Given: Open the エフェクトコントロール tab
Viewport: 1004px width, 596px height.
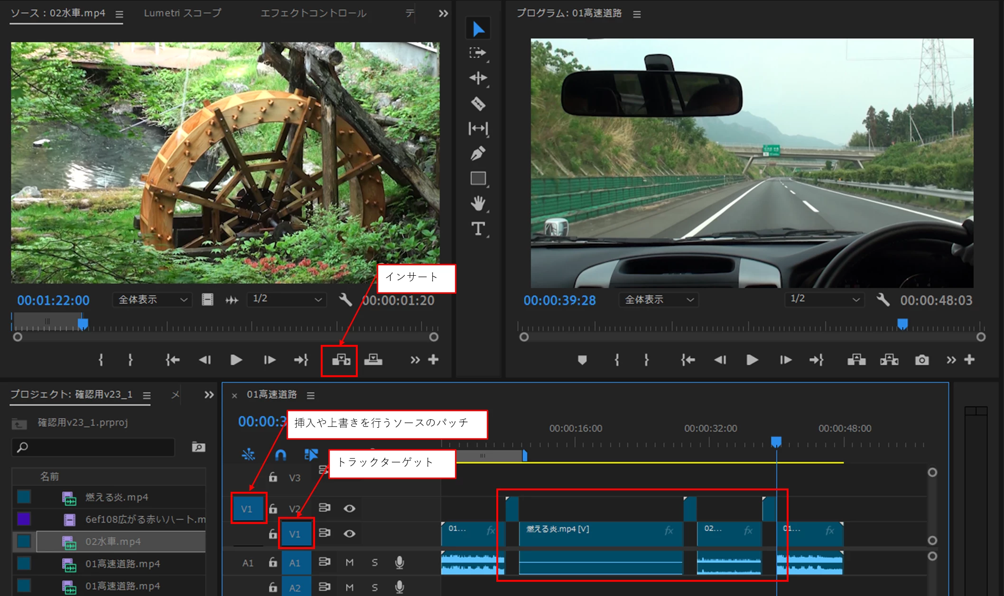Looking at the screenshot, I should (313, 13).
